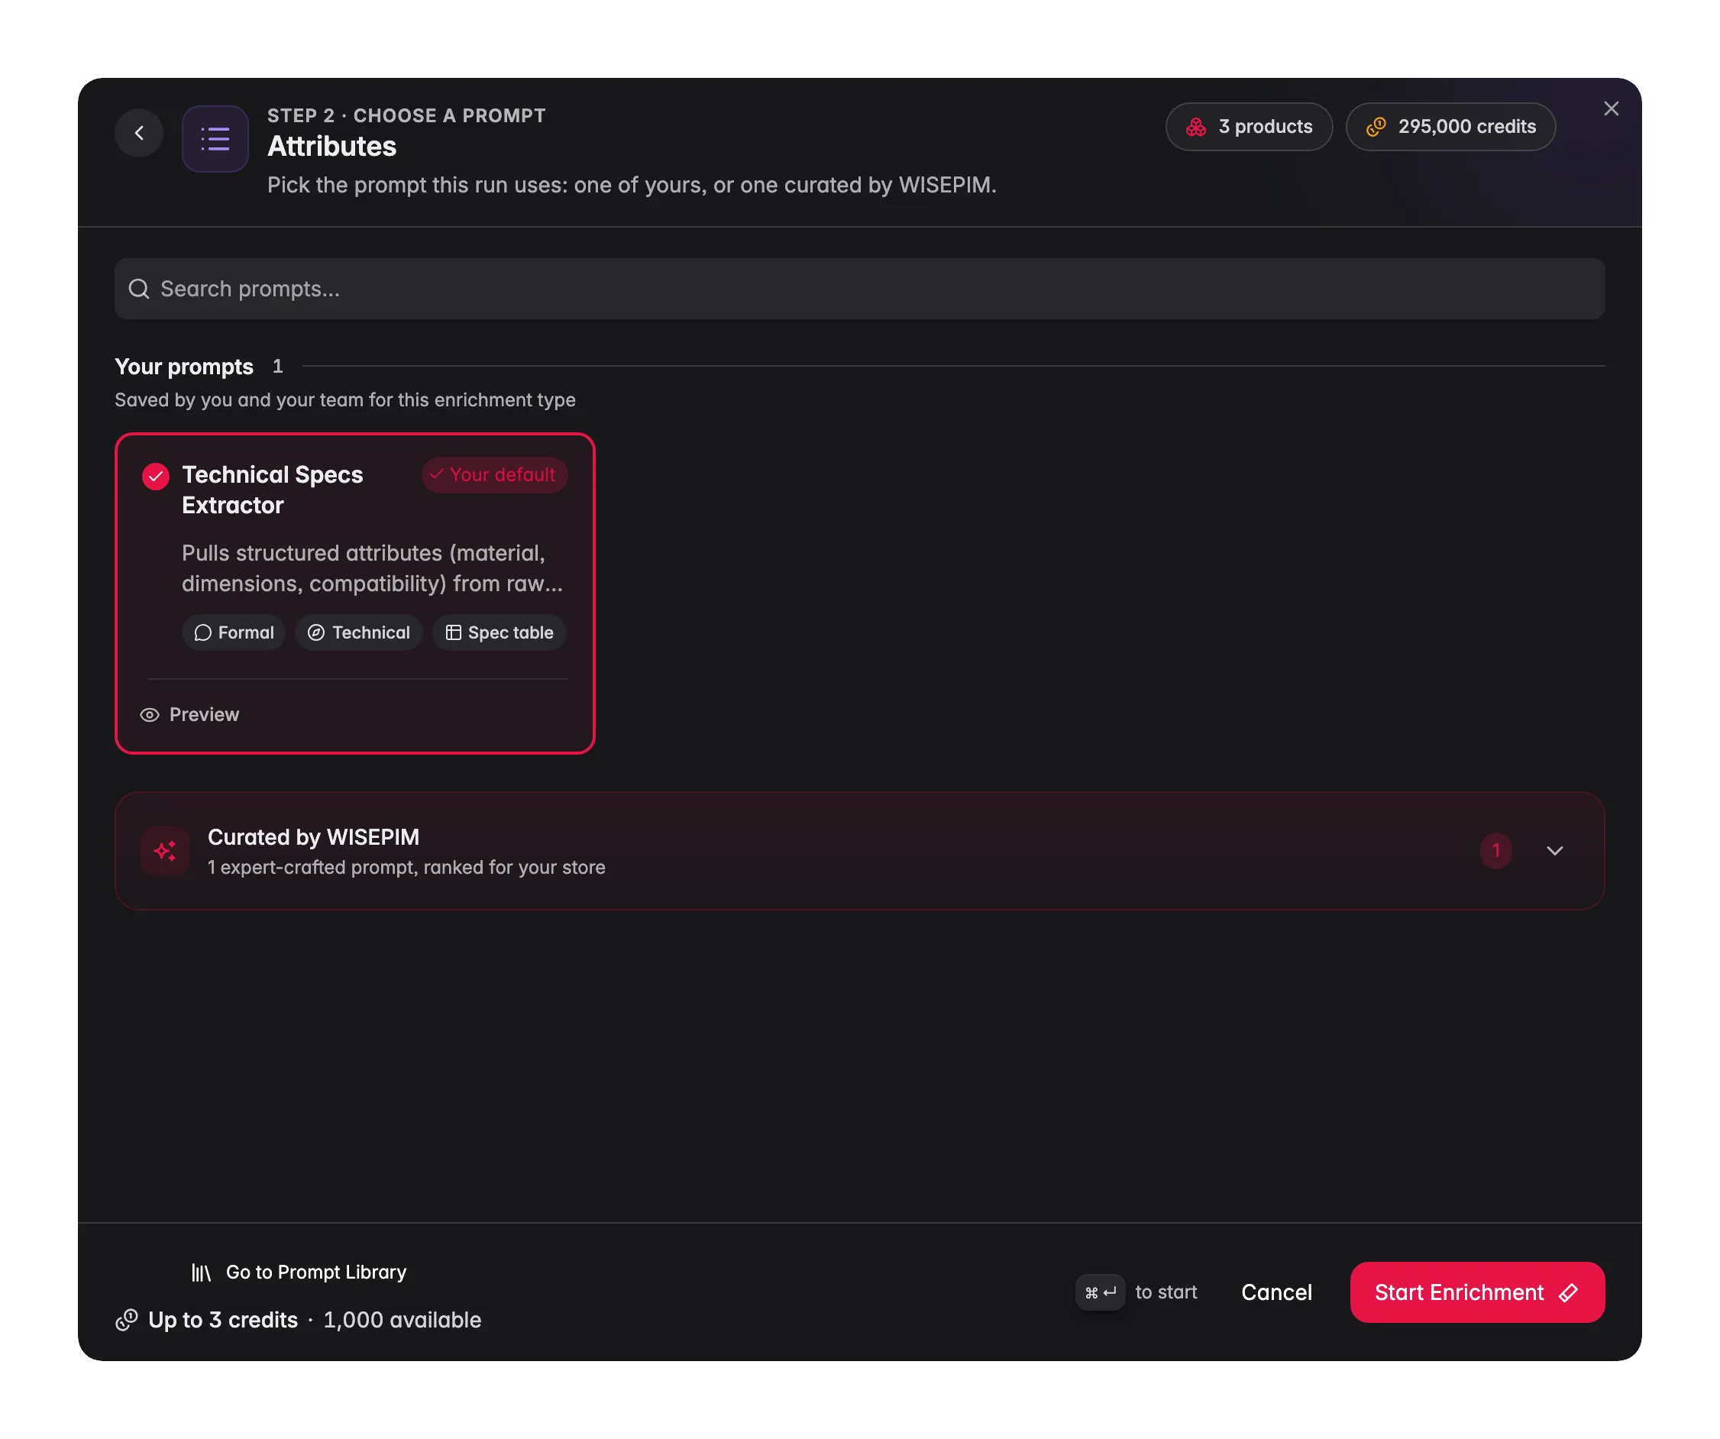This screenshot has width=1720, height=1439.
Task: Click the Formal tone tag
Action: coord(234,632)
